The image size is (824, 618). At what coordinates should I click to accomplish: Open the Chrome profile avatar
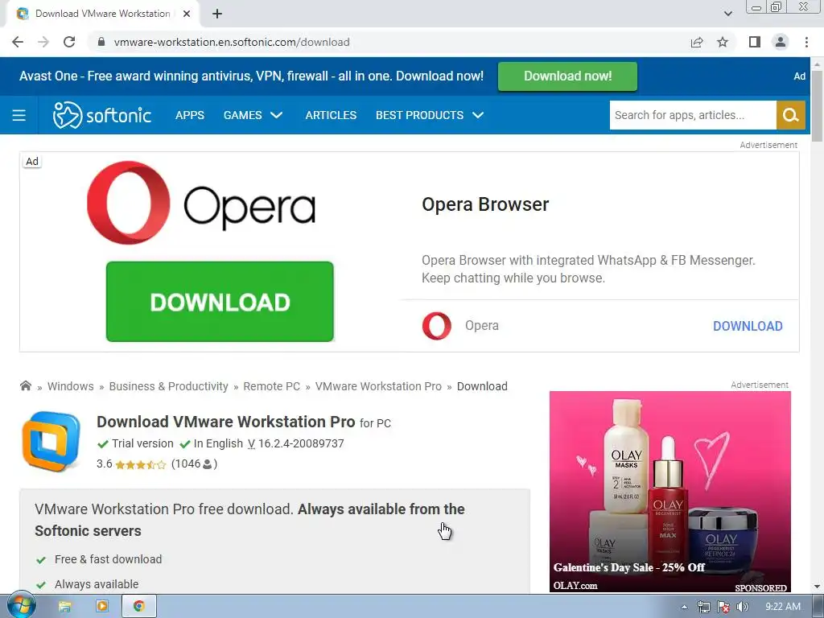[x=781, y=42]
